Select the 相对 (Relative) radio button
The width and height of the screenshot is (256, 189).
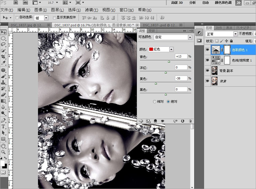click(x=155, y=102)
